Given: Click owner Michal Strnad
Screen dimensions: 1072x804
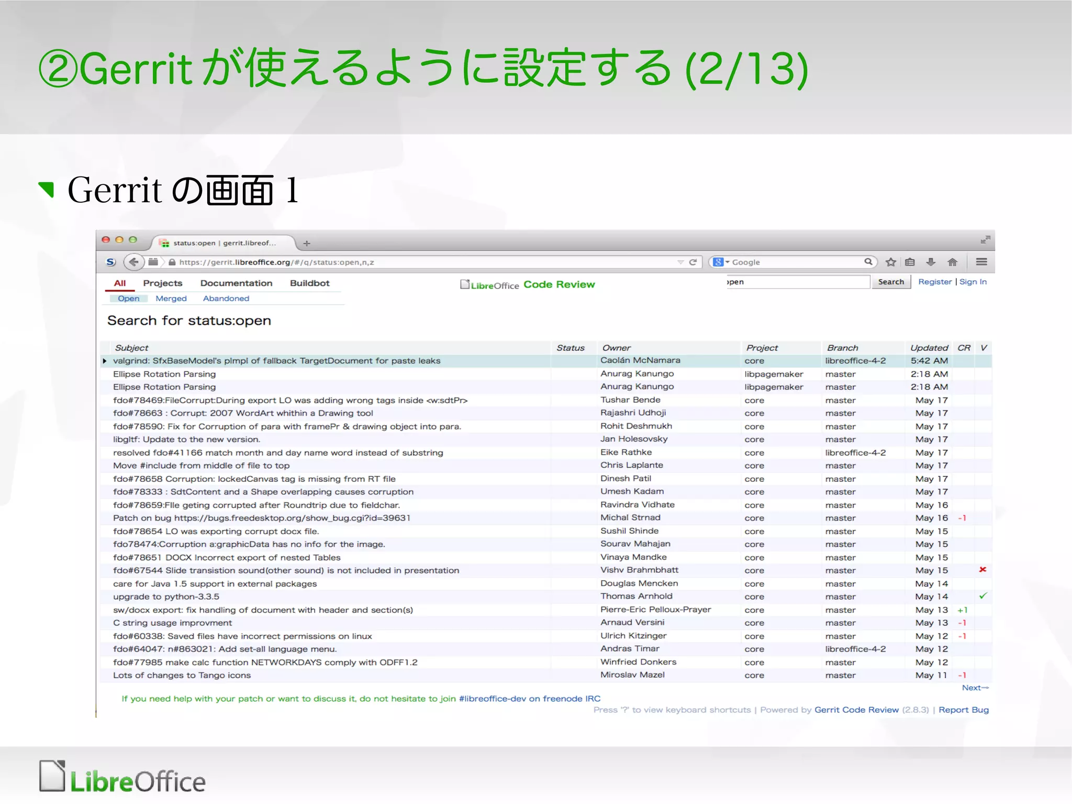Looking at the screenshot, I should point(630,517).
